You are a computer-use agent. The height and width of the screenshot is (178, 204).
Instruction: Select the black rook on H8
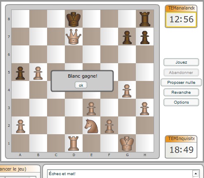[x=145, y=19]
